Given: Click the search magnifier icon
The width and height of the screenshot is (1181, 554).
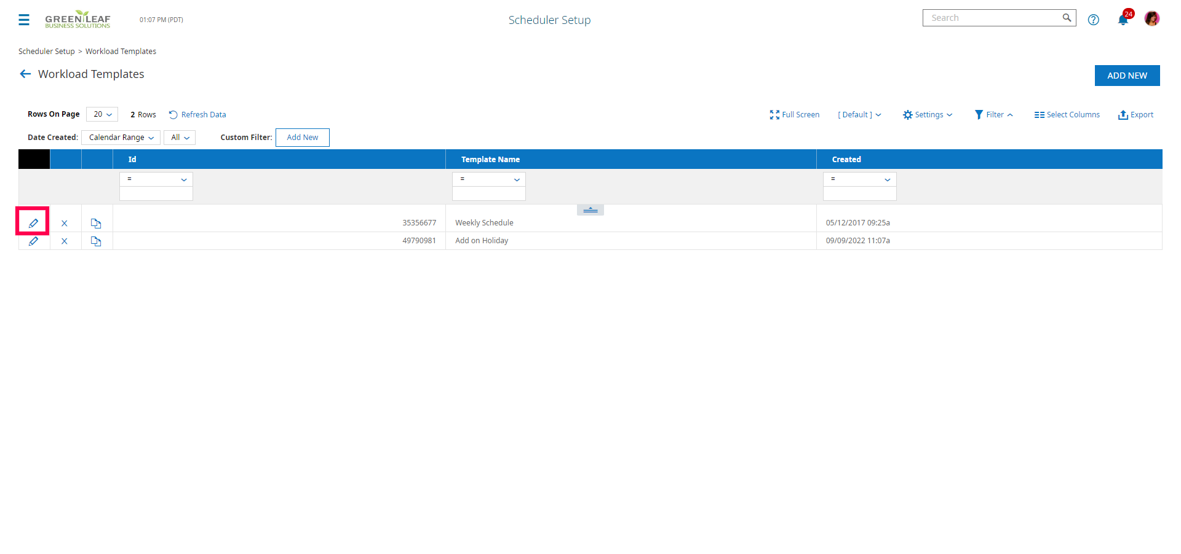Looking at the screenshot, I should pyautogui.click(x=1067, y=18).
